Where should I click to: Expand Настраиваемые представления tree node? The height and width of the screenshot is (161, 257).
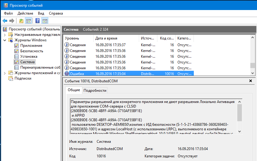pyautogui.click(x=5, y=35)
